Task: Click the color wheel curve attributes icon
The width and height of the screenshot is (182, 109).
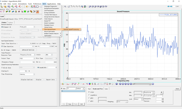Action: click(90, 84)
